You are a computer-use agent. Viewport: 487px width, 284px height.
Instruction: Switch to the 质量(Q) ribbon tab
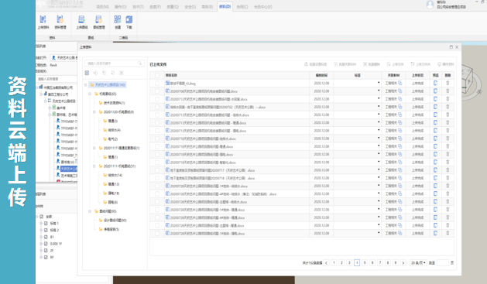[x=173, y=6]
